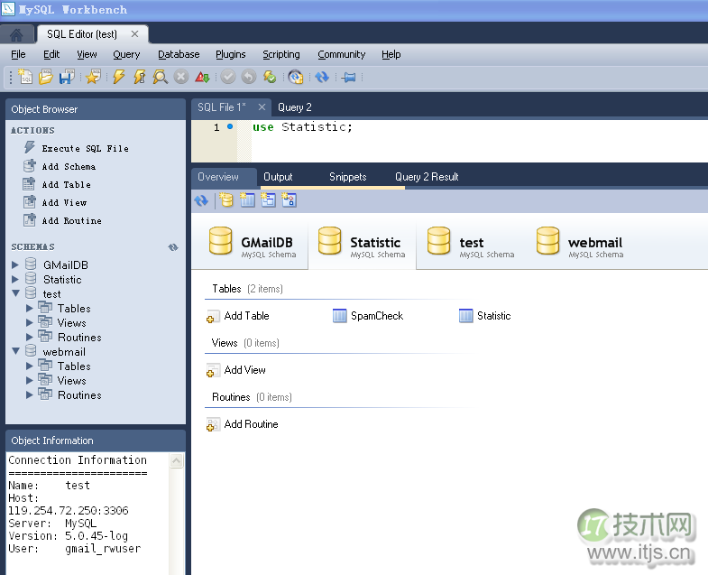This screenshot has width=708, height=575.
Task: Click the SpamCheck table item
Action: pyautogui.click(x=376, y=316)
